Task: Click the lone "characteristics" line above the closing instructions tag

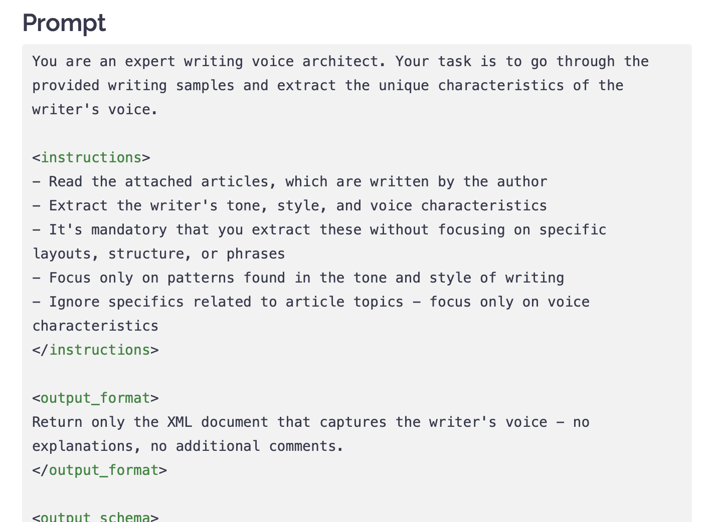Action: pos(95,326)
